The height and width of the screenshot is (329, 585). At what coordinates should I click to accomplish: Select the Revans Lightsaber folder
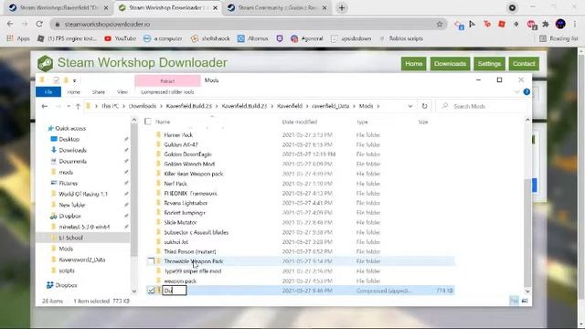point(186,203)
